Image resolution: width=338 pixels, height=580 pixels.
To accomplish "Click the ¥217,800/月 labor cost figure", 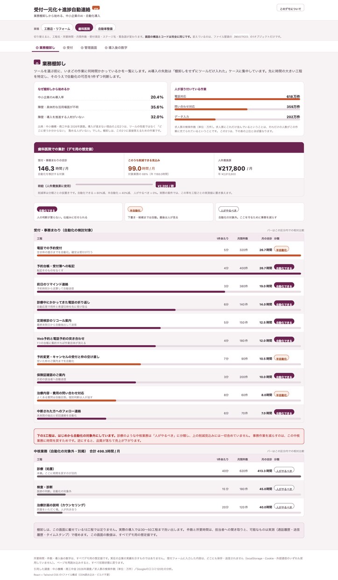I will (236, 168).
